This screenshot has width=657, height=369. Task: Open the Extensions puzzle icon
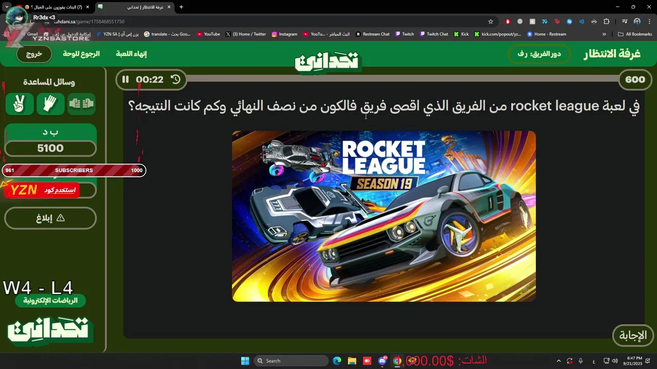(607, 22)
